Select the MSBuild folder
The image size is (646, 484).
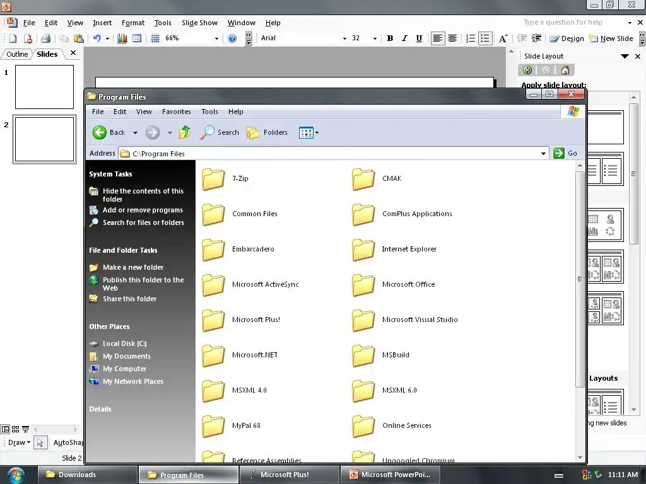tap(381, 355)
